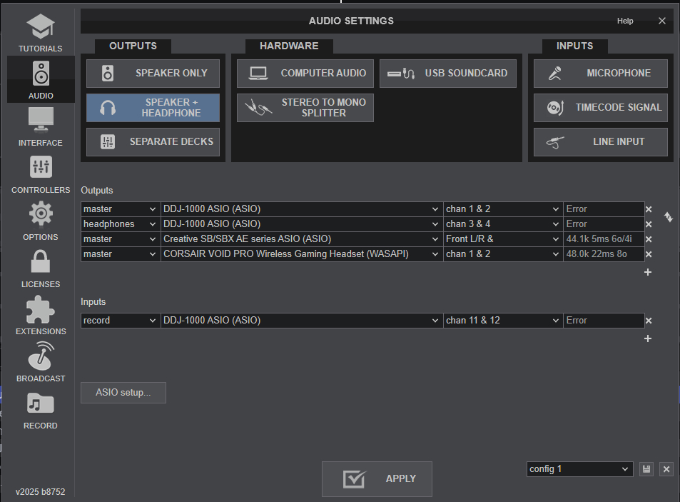Open the Record section in sidebar
The image size is (680, 502).
(41, 410)
